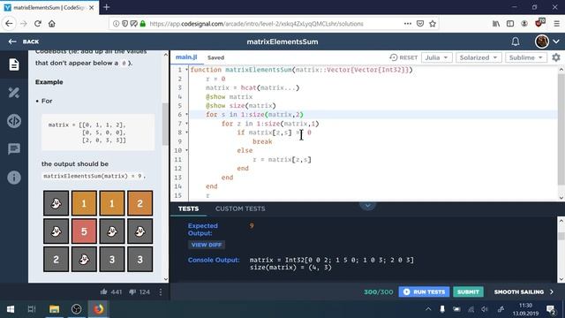Viewport: 565px width, 318px height.
Task: Fold the if block at line 8
Action: 186,132
